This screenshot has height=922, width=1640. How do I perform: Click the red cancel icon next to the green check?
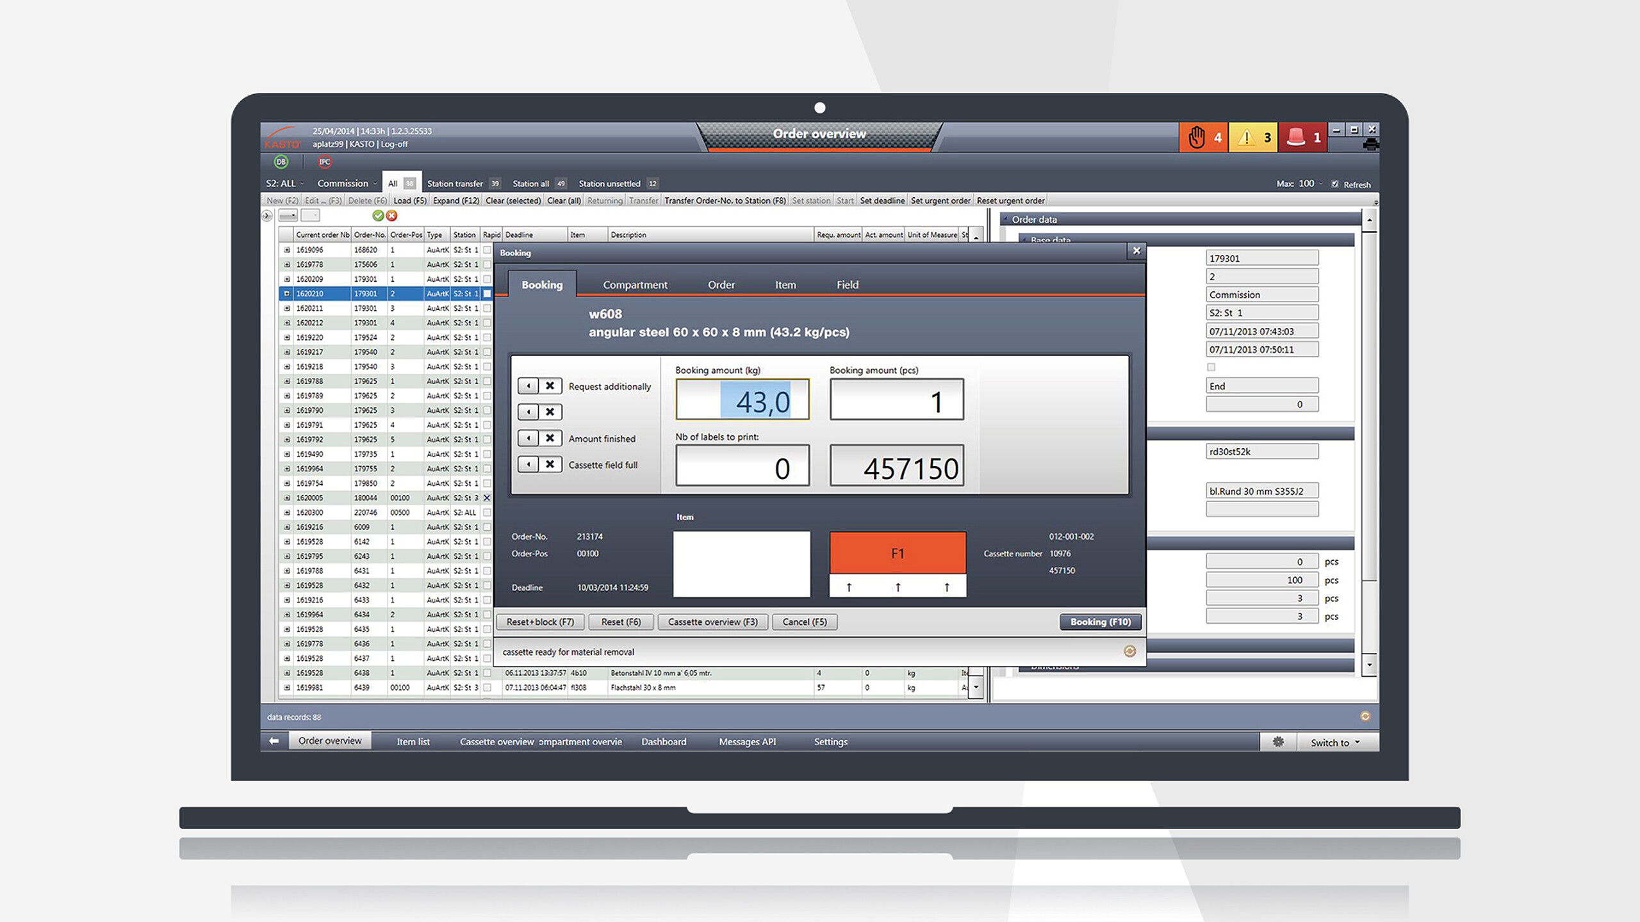[x=391, y=216]
